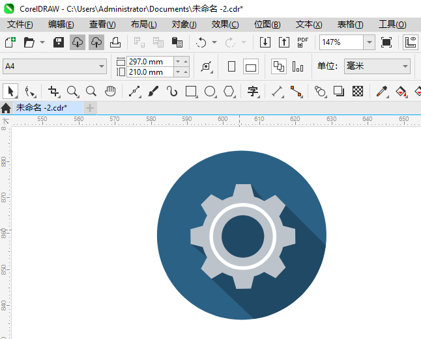Select the Freehand line tool
Viewport: 421px width, 339px height.
pos(134,91)
